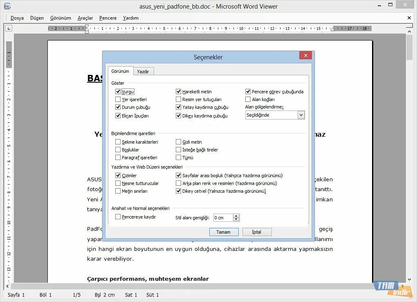Image resolution: width=417 pixels, height=302 pixels.
Task: Toggle Dikey kaydırma çubuğu checkbox
Action: tap(178, 115)
